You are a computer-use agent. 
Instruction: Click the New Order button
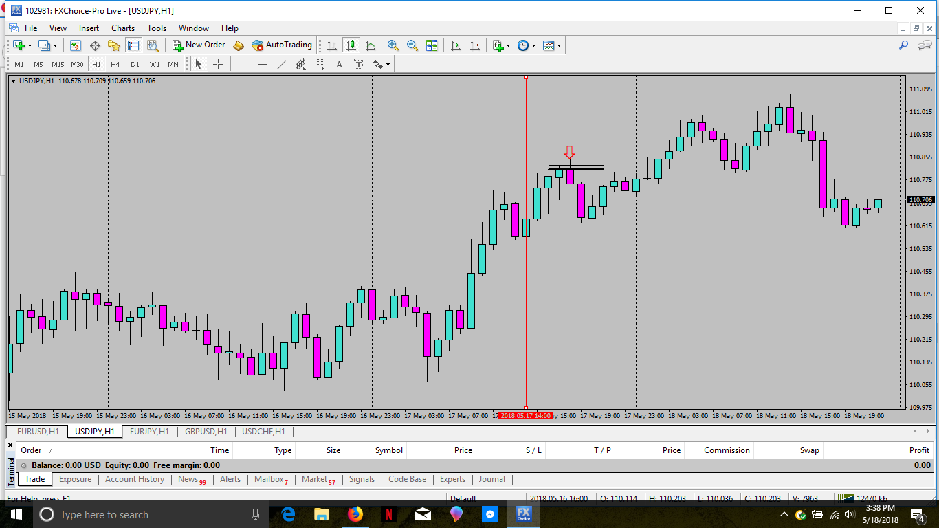pos(199,45)
